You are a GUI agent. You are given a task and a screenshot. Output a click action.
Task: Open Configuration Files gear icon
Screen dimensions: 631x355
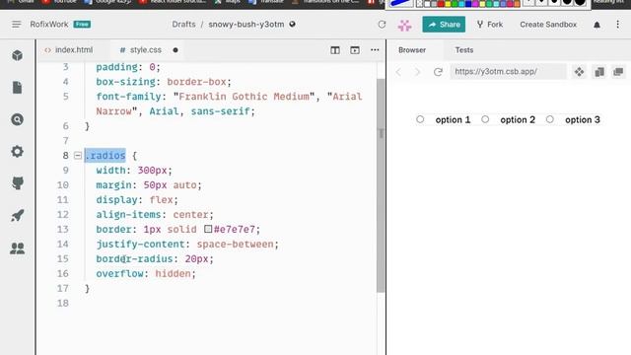tap(17, 151)
